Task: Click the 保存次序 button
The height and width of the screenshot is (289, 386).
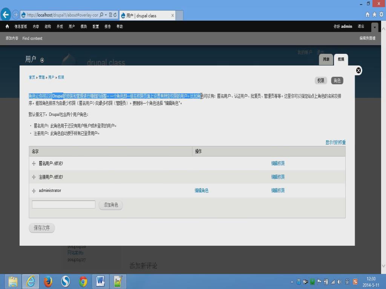Action: tap(41, 228)
